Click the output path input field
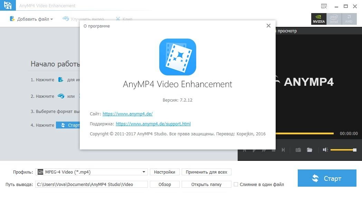The height and width of the screenshot is (197, 362). click(92, 184)
